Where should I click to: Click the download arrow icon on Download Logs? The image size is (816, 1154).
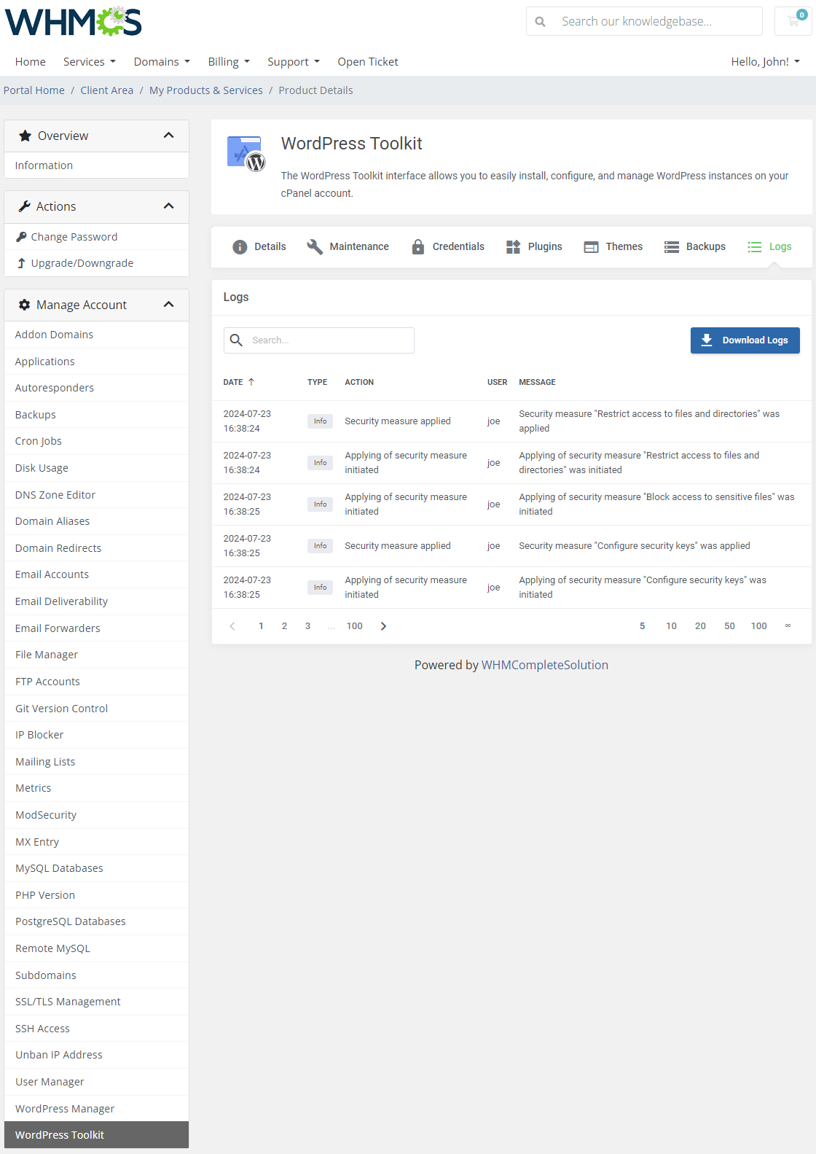tap(707, 340)
